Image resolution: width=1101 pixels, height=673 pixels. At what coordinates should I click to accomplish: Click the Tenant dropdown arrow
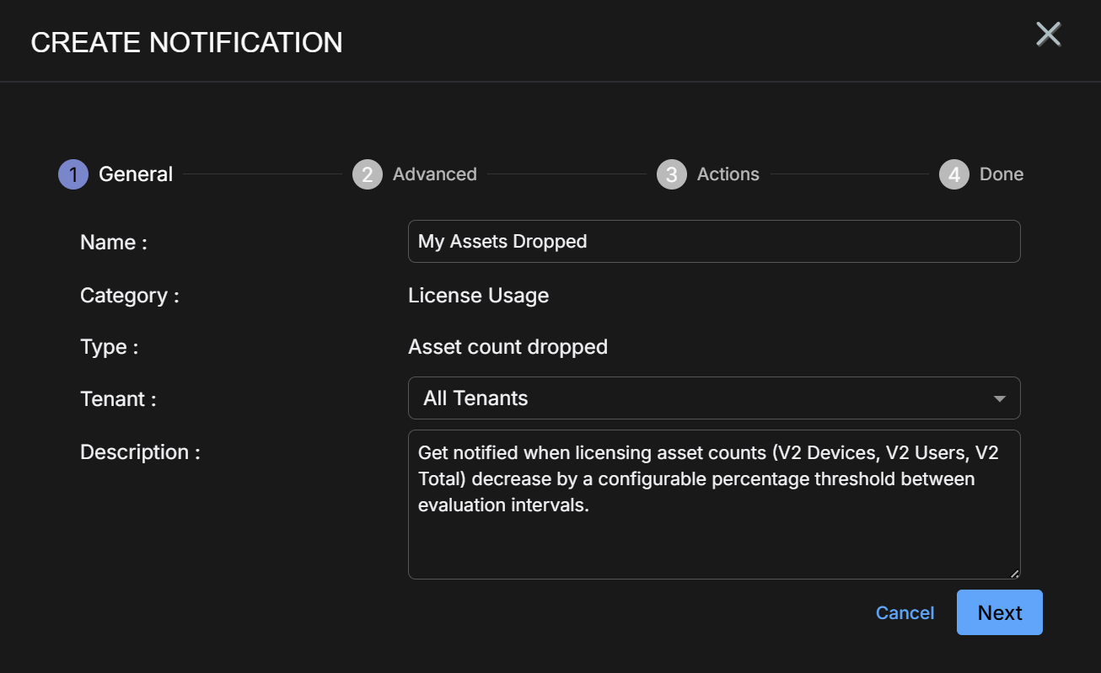coord(1000,398)
